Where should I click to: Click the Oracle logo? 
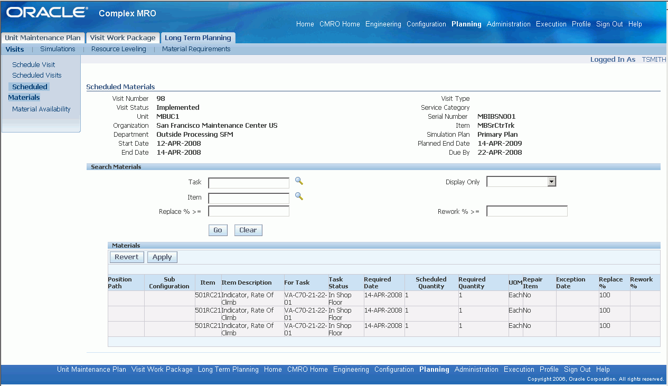[47, 13]
